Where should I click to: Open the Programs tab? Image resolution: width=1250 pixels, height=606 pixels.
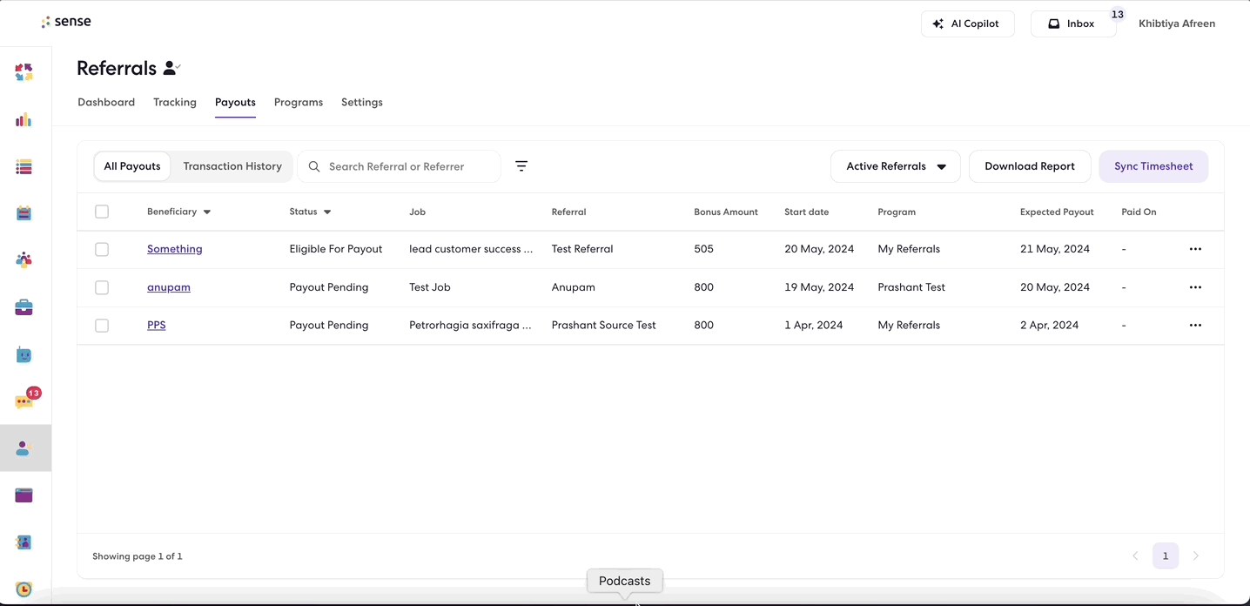coord(299,102)
